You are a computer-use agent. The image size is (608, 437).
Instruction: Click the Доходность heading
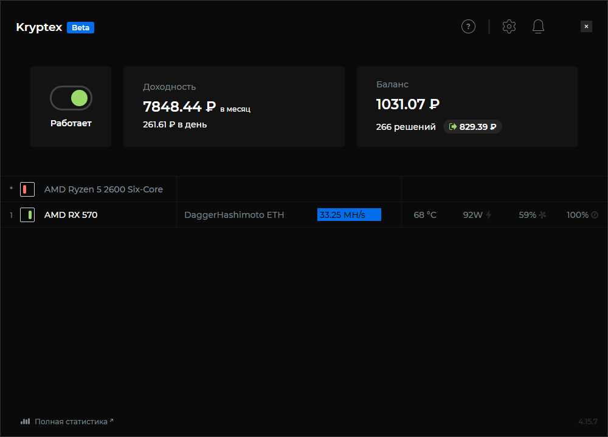(x=169, y=87)
